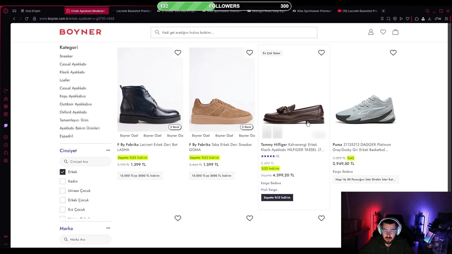Switch to Nike Sportswear Premium tab
Screen dimensions: 452x254
click(313, 11)
